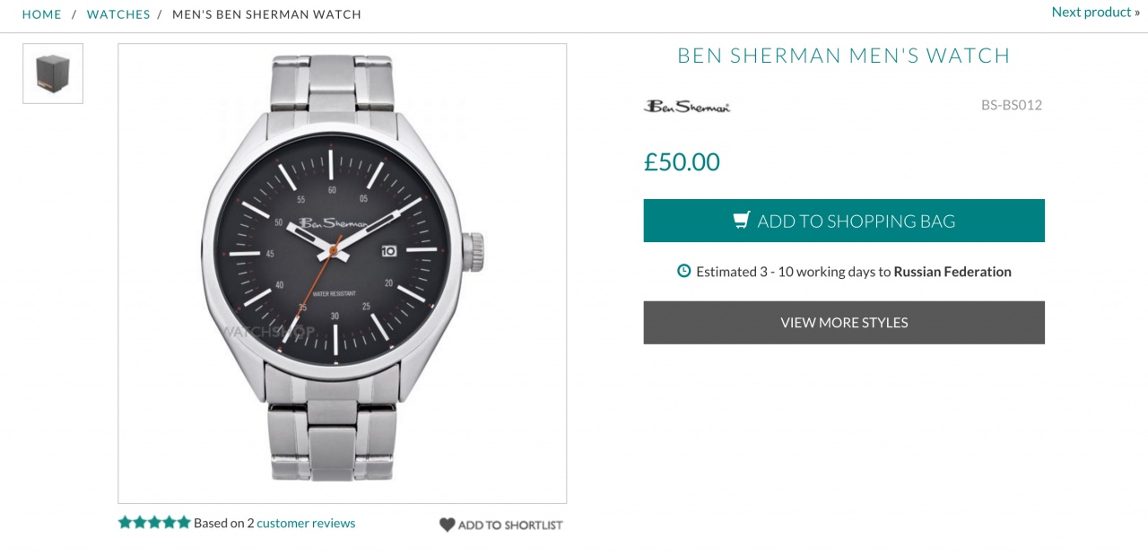
Task: Go to the Next product link
Action: point(1095,12)
